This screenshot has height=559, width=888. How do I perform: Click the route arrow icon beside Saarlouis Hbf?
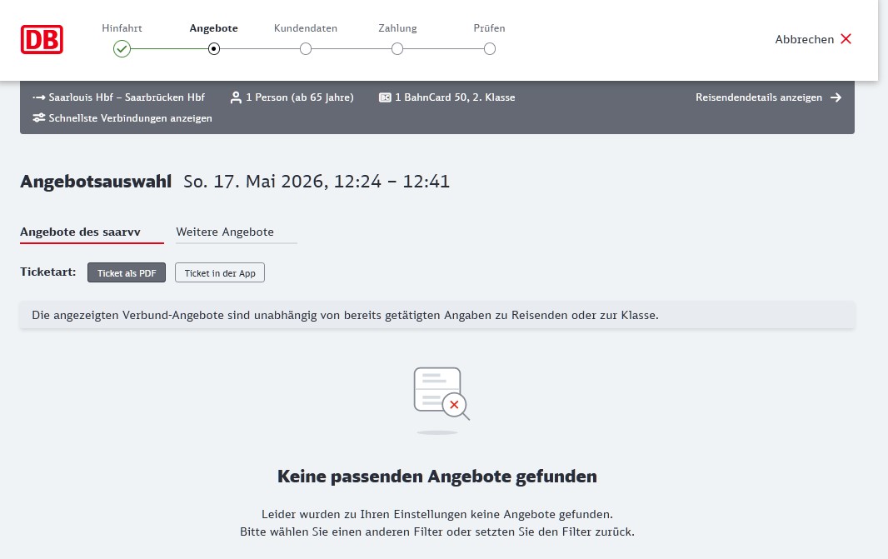pyautogui.click(x=39, y=97)
